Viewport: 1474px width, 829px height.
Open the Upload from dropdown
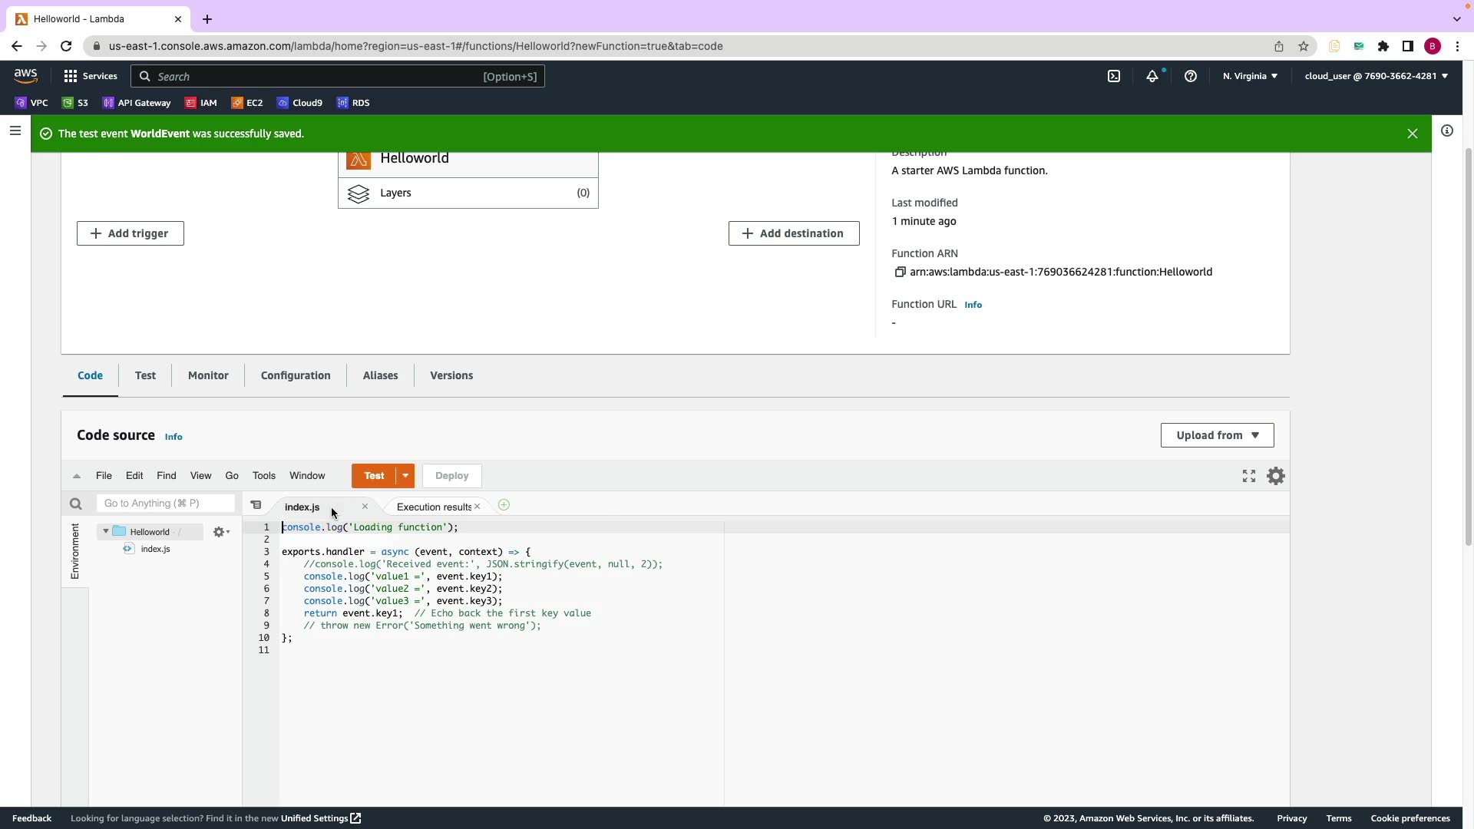pos(1217,435)
